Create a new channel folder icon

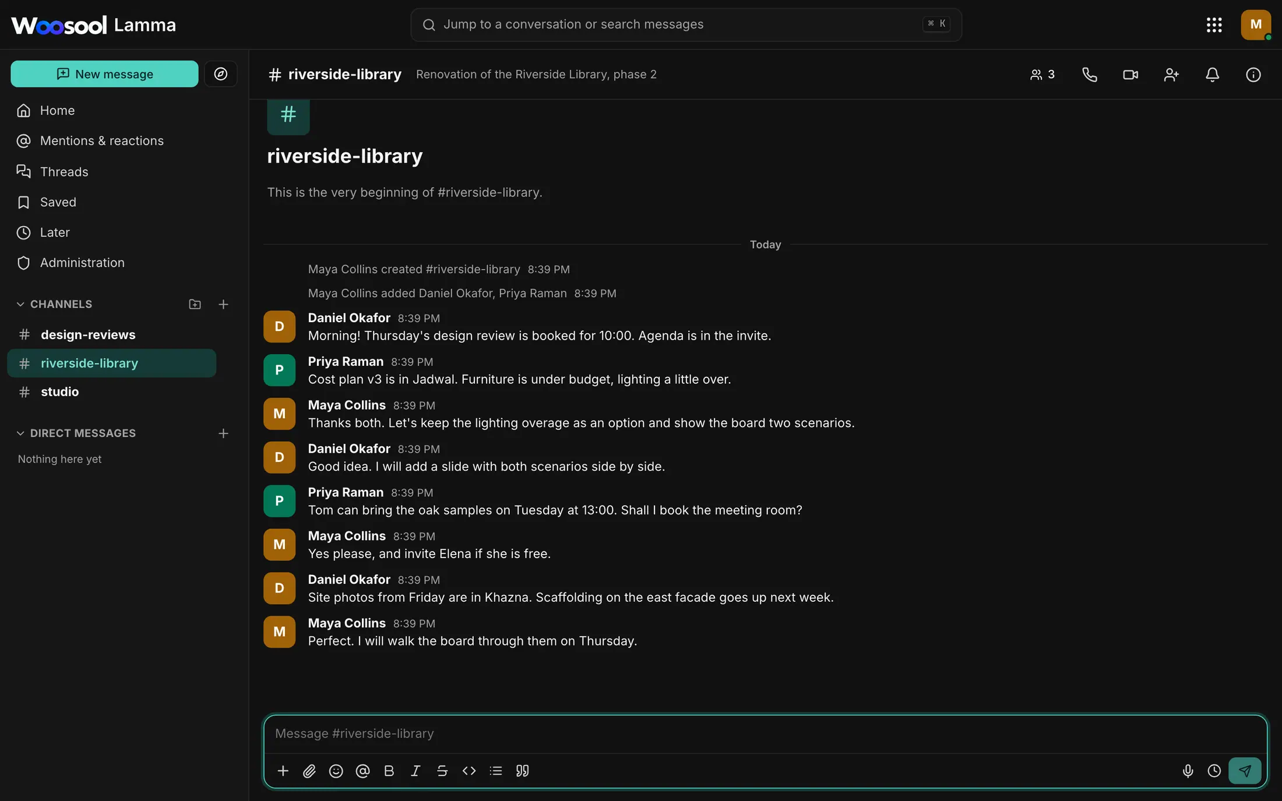pyautogui.click(x=195, y=304)
